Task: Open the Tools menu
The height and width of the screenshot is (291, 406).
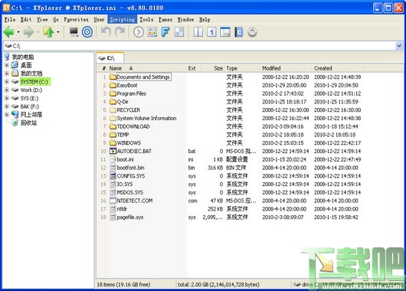Action: pyautogui.click(x=146, y=19)
